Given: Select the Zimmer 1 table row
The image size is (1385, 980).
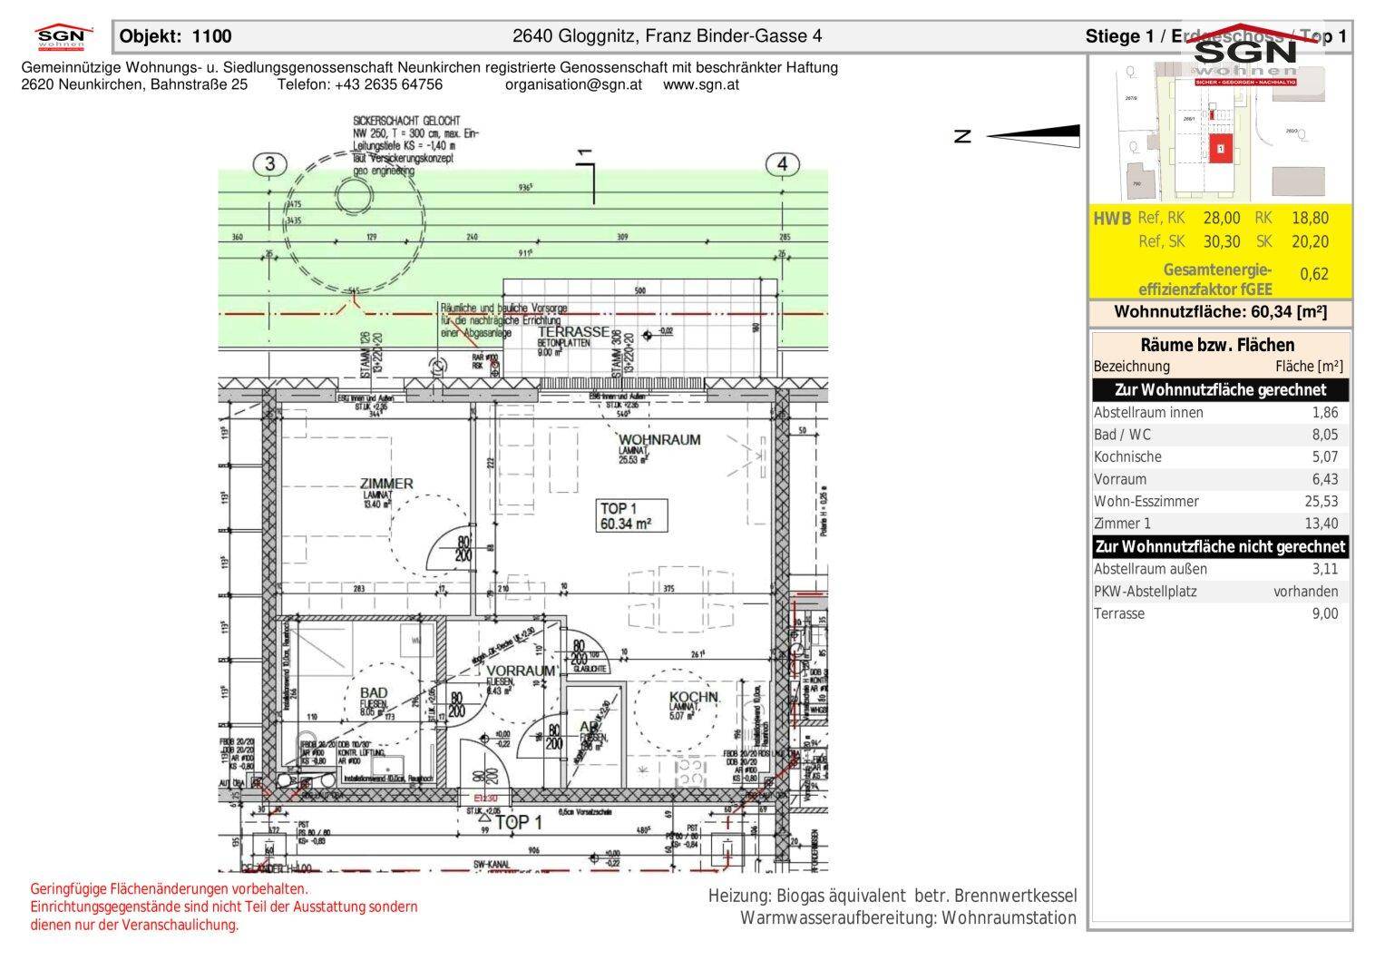Looking at the screenshot, I should pyautogui.click(x=1221, y=524).
